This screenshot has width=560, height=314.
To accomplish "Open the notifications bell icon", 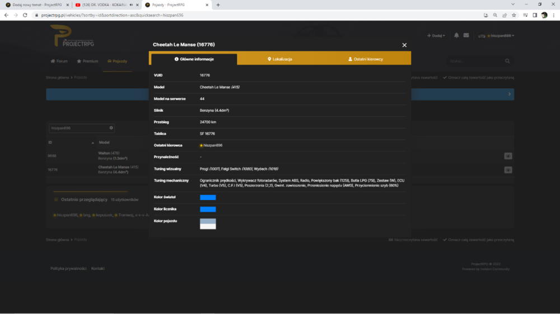I will tap(456, 35).
